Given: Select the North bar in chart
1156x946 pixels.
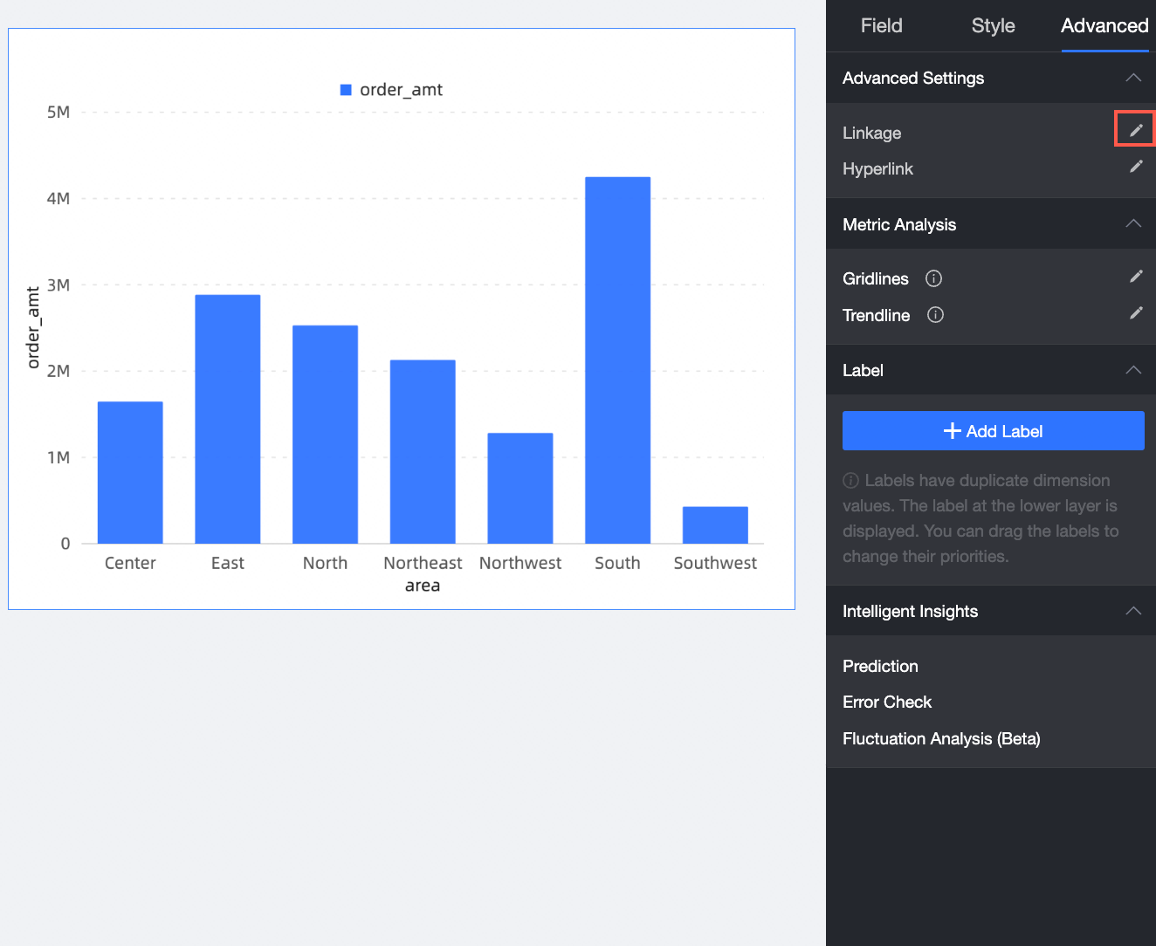Looking at the screenshot, I should 325,435.
